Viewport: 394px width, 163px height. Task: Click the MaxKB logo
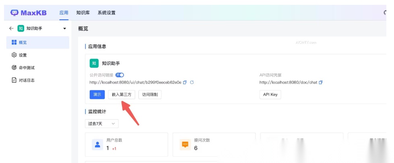point(29,13)
